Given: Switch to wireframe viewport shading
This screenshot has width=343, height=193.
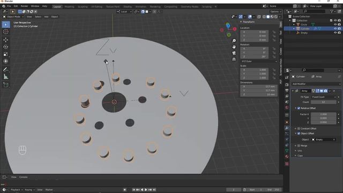Looking at the screenshot, I should (x=264, y=17).
